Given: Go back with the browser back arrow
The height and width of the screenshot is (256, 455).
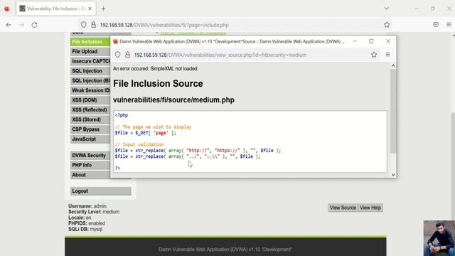Looking at the screenshot, I should point(9,25).
